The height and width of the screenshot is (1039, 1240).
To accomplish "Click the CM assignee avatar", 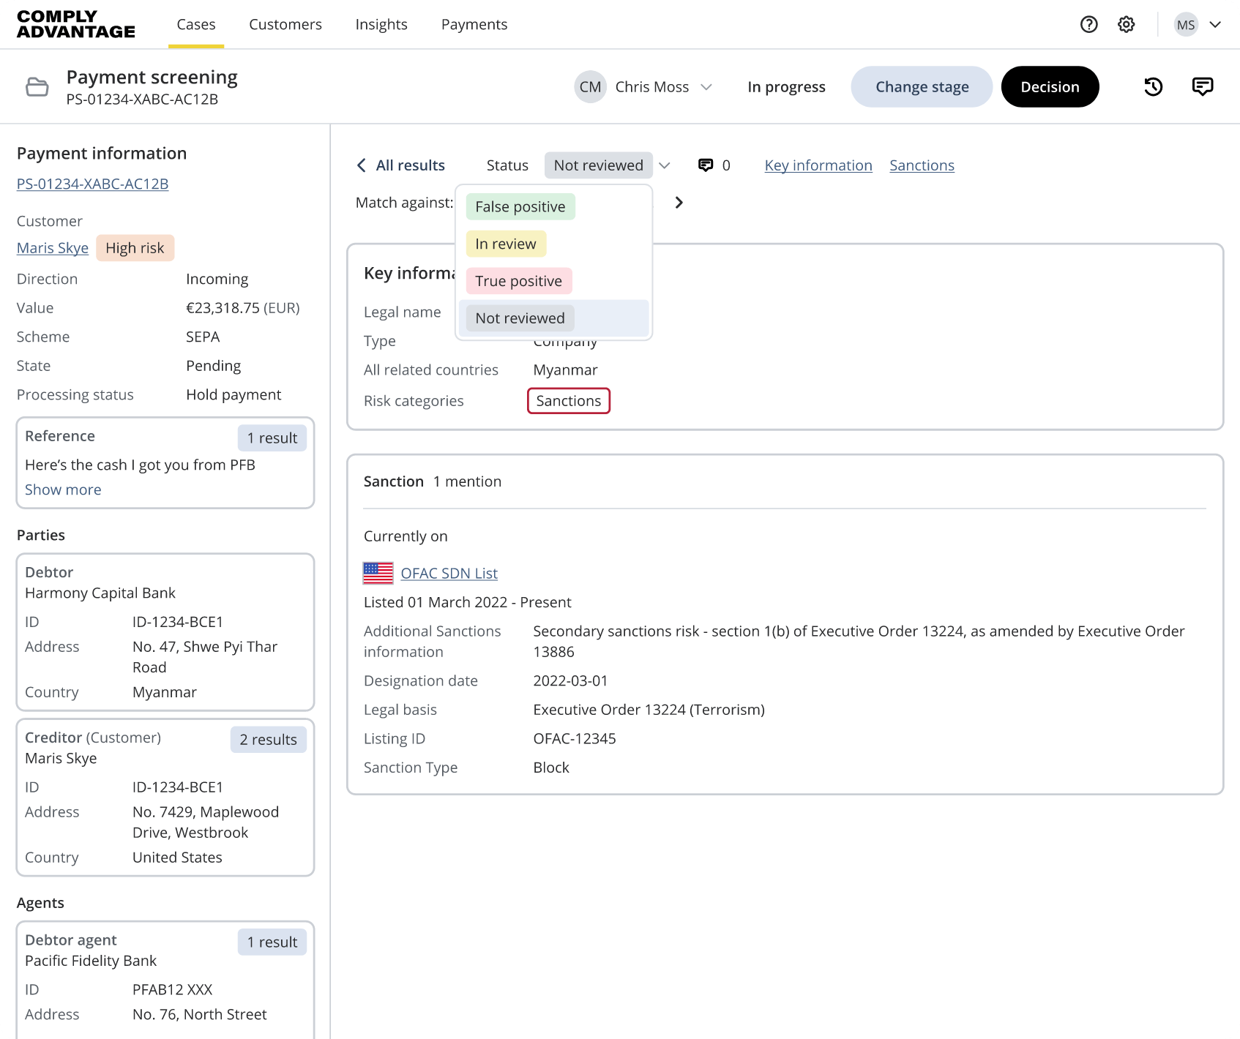I will 590,86.
